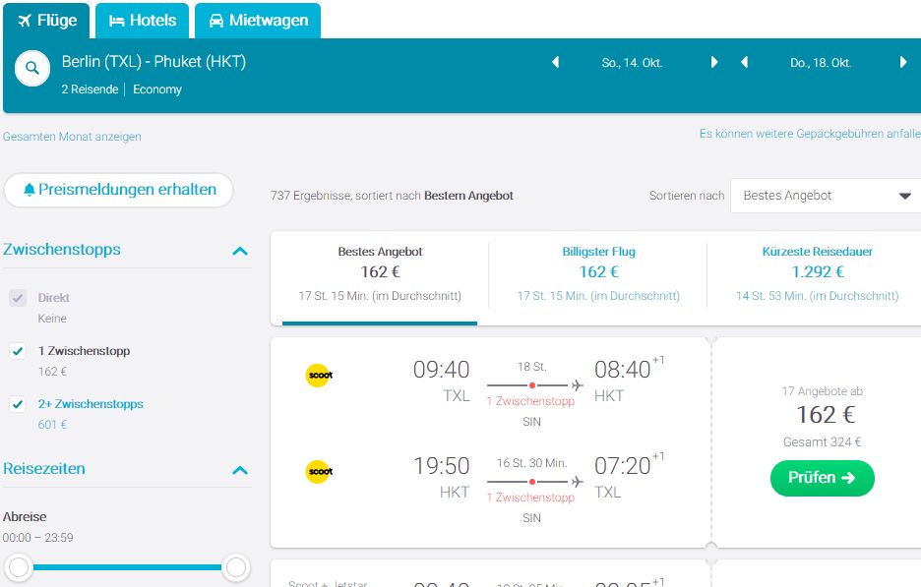Toggle the Direkt checkbox
The image size is (921, 587).
click(18, 298)
